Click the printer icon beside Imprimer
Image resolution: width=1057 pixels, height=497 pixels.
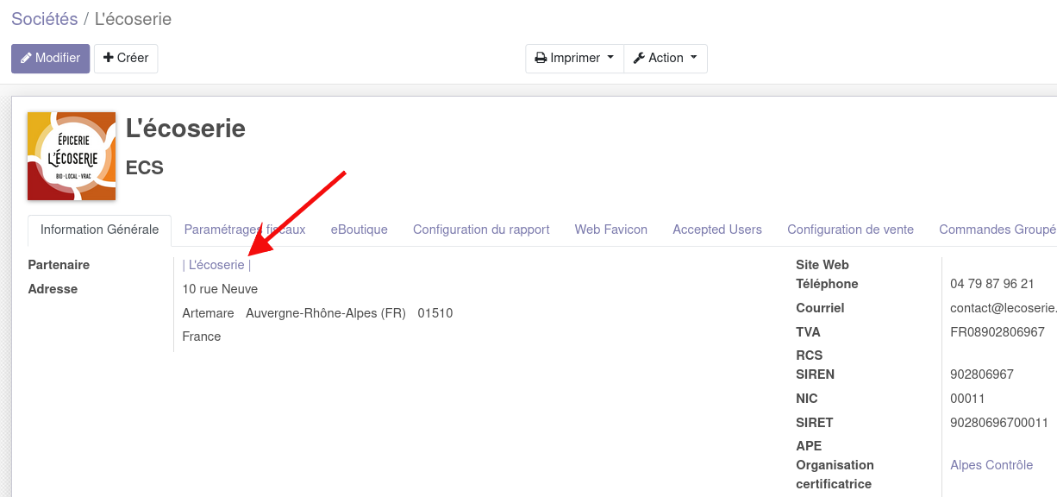pyautogui.click(x=541, y=58)
